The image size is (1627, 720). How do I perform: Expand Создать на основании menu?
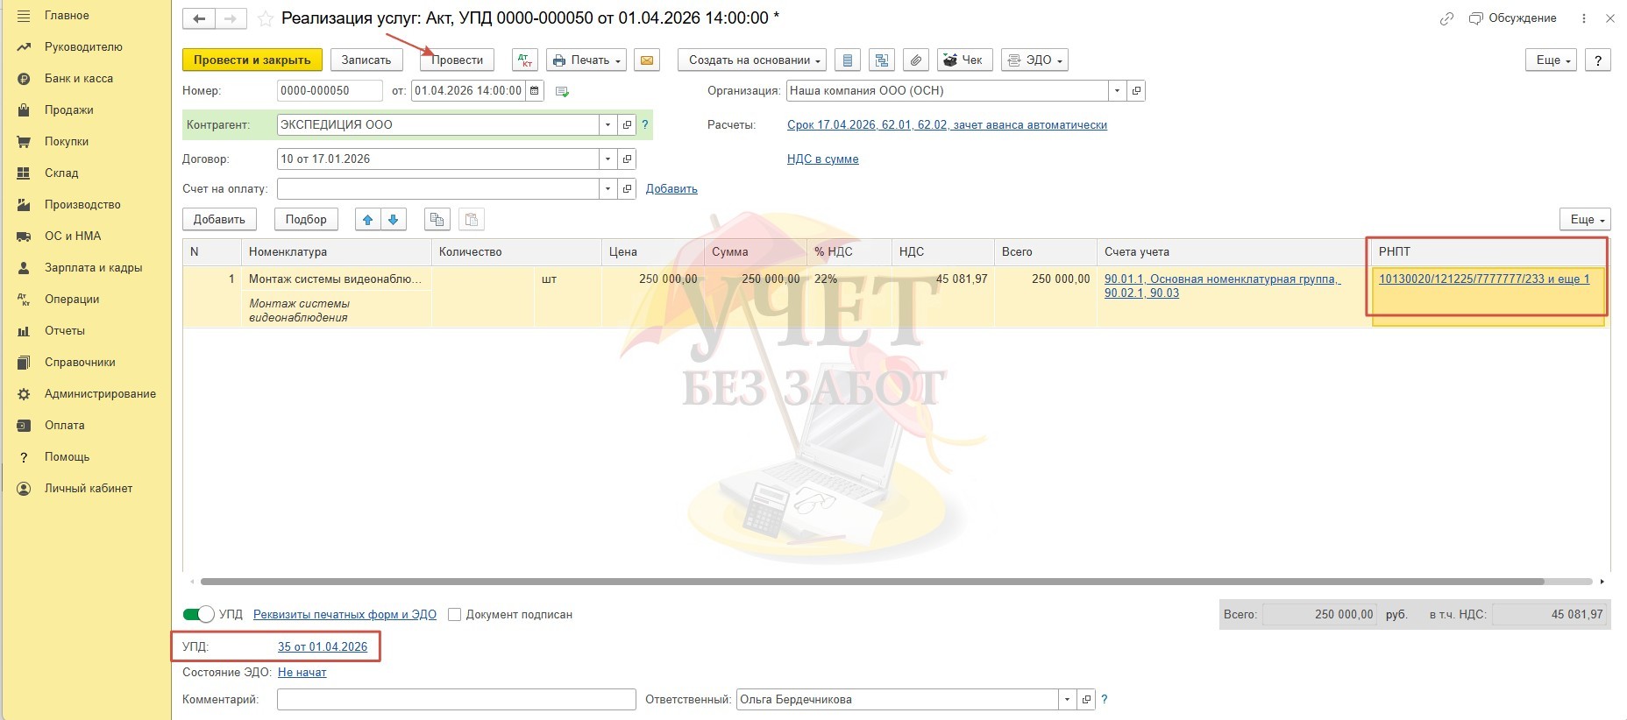click(x=752, y=60)
